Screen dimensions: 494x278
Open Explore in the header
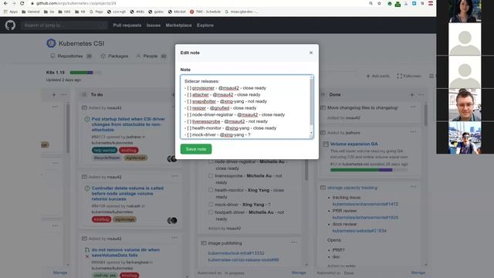coord(205,25)
